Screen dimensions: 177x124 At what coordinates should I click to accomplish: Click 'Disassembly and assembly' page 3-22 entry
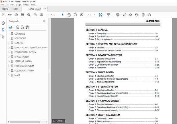click(107, 65)
